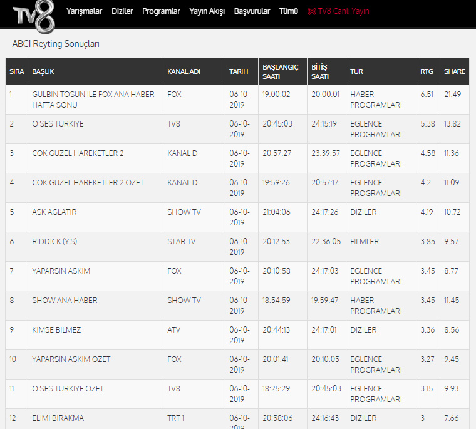Click the KANAL ADI column header
Viewport: 476px width, 429px height.
coord(184,71)
